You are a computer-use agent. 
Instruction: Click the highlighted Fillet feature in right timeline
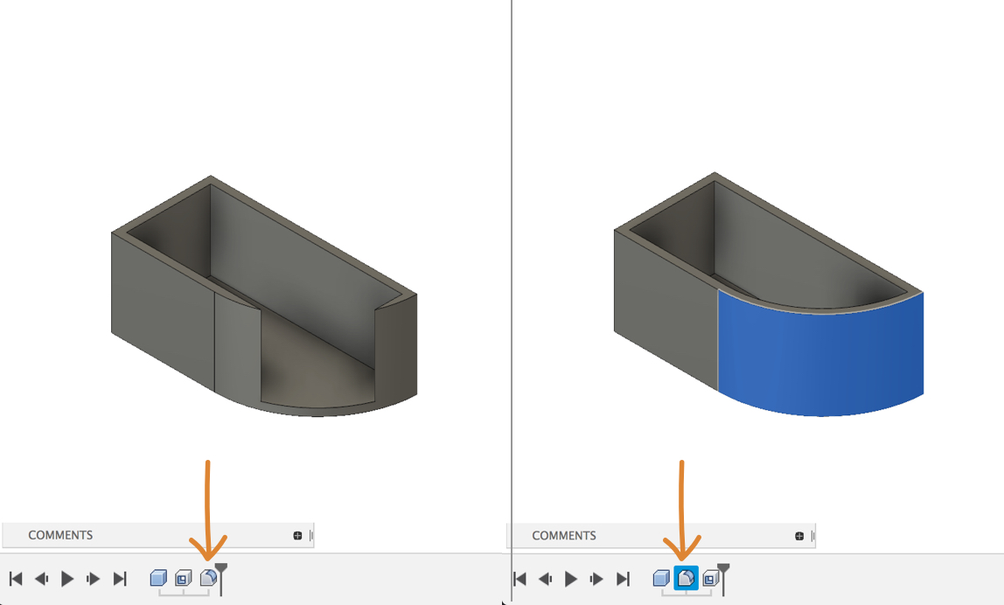pos(686,578)
